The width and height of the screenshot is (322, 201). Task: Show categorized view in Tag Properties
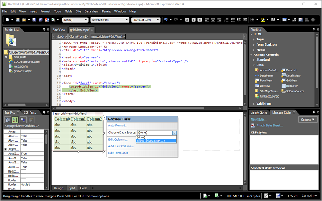tap(8, 120)
